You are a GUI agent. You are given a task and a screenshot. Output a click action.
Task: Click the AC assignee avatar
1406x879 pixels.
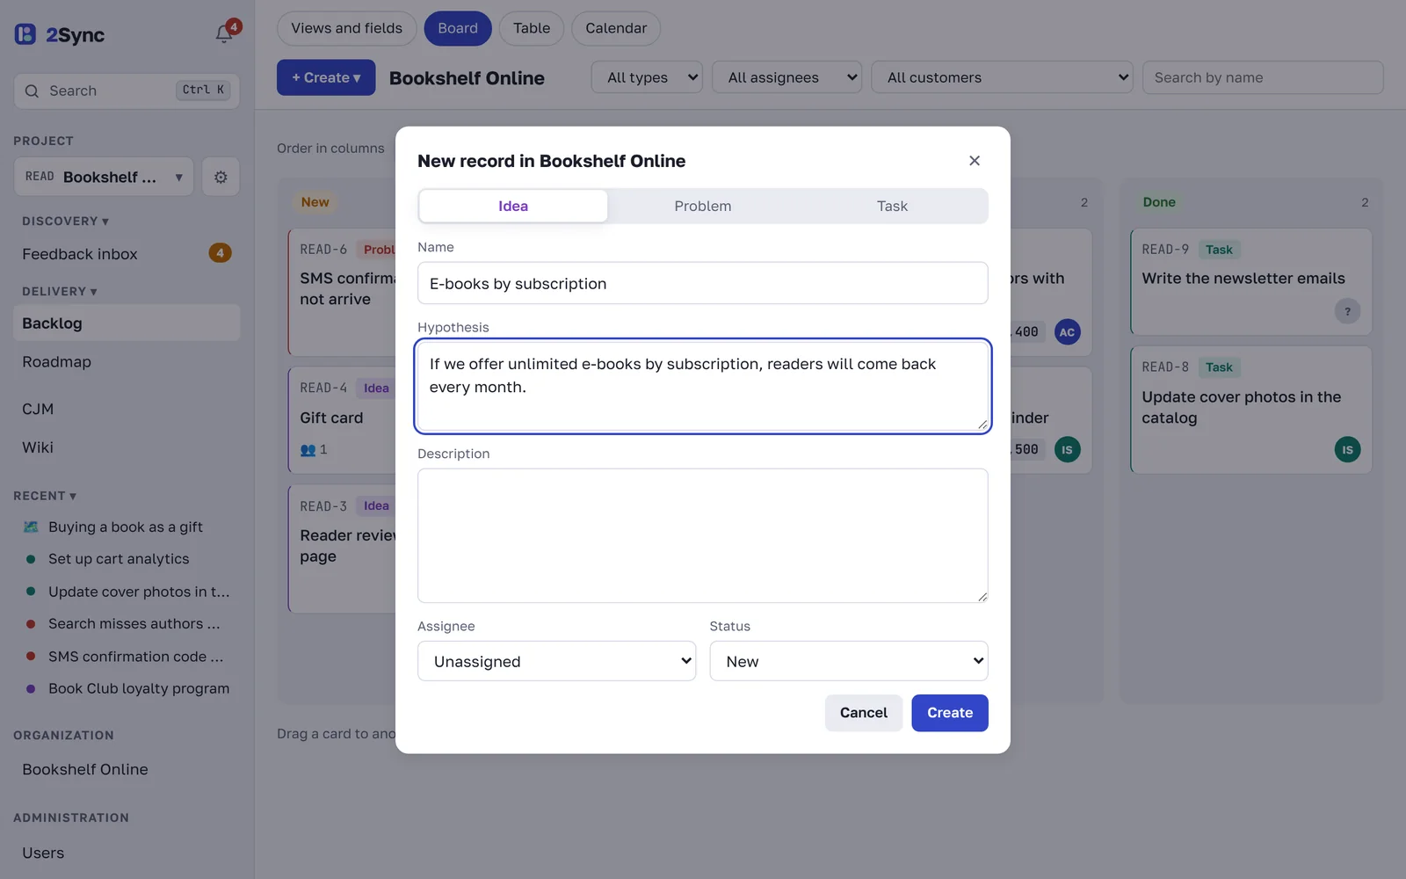1067,332
